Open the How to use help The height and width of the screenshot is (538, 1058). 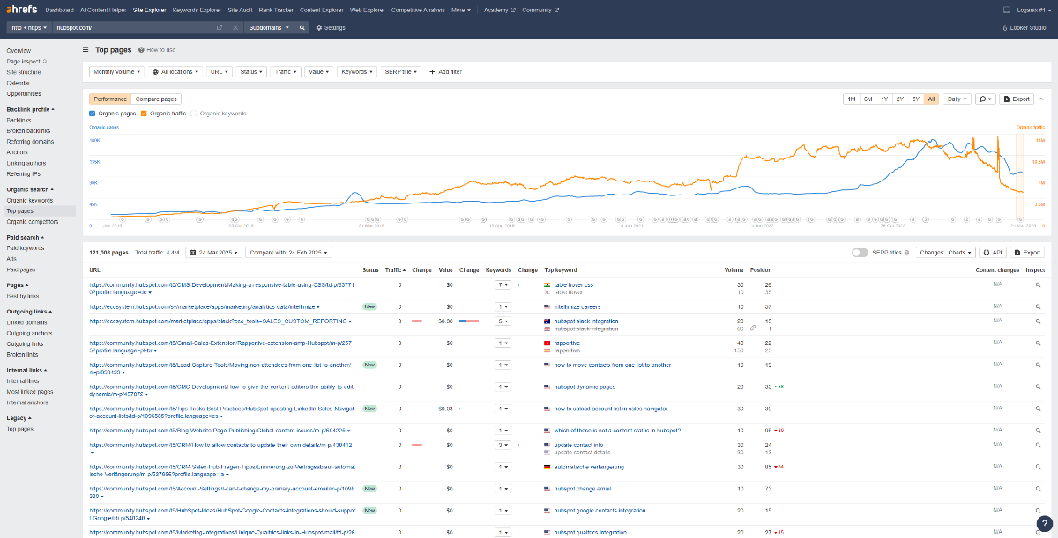pyautogui.click(x=157, y=51)
